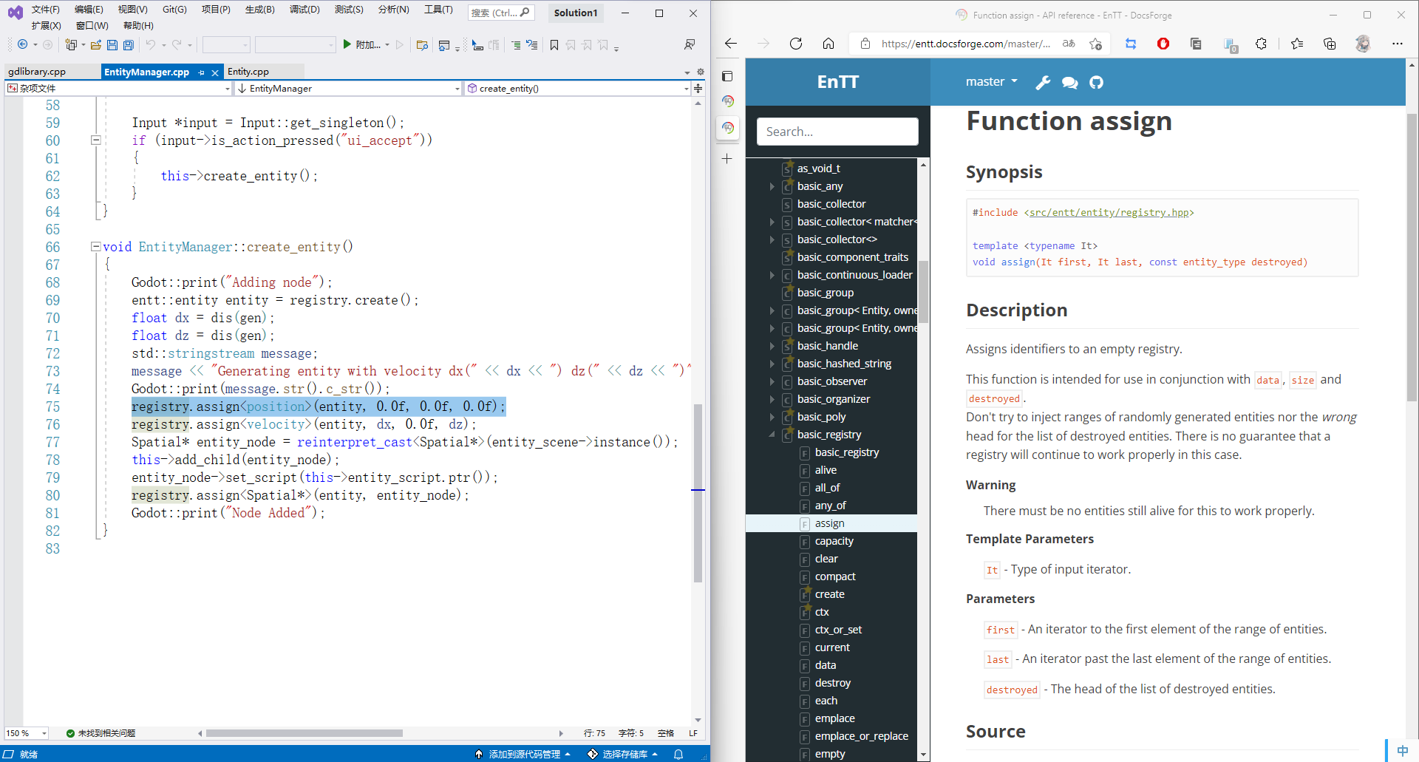Viewport: 1419px width, 762px height.
Task: Expand basic_handle tree node
Action: pyautogui.click(x=772, y=346)
